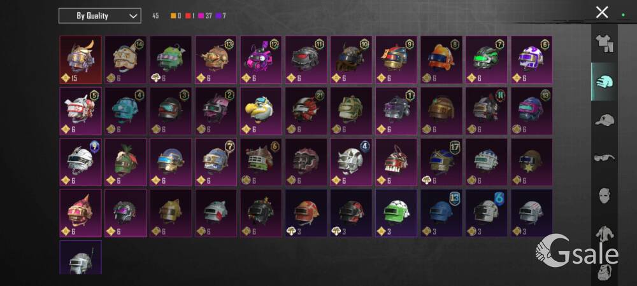Screen dimensions: 637x286
Task: Select the outfit clothing category icon
Action: coord(605,43)
